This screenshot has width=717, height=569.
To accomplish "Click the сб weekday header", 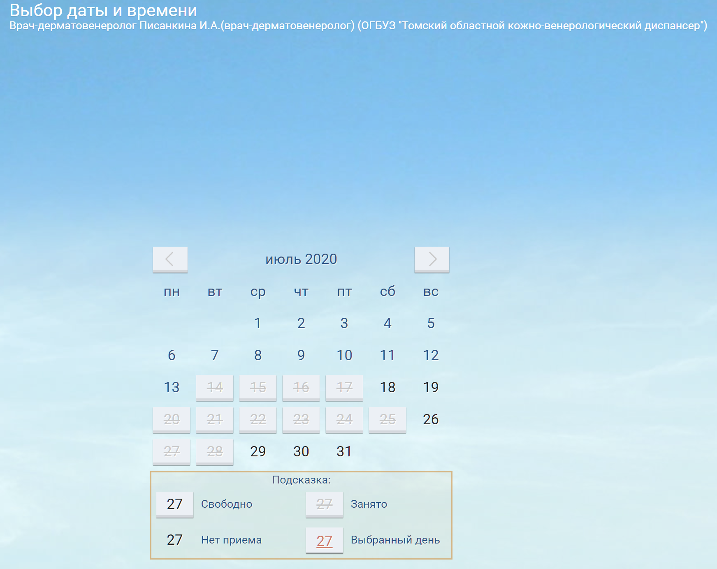I will click(x=388, y=291).
